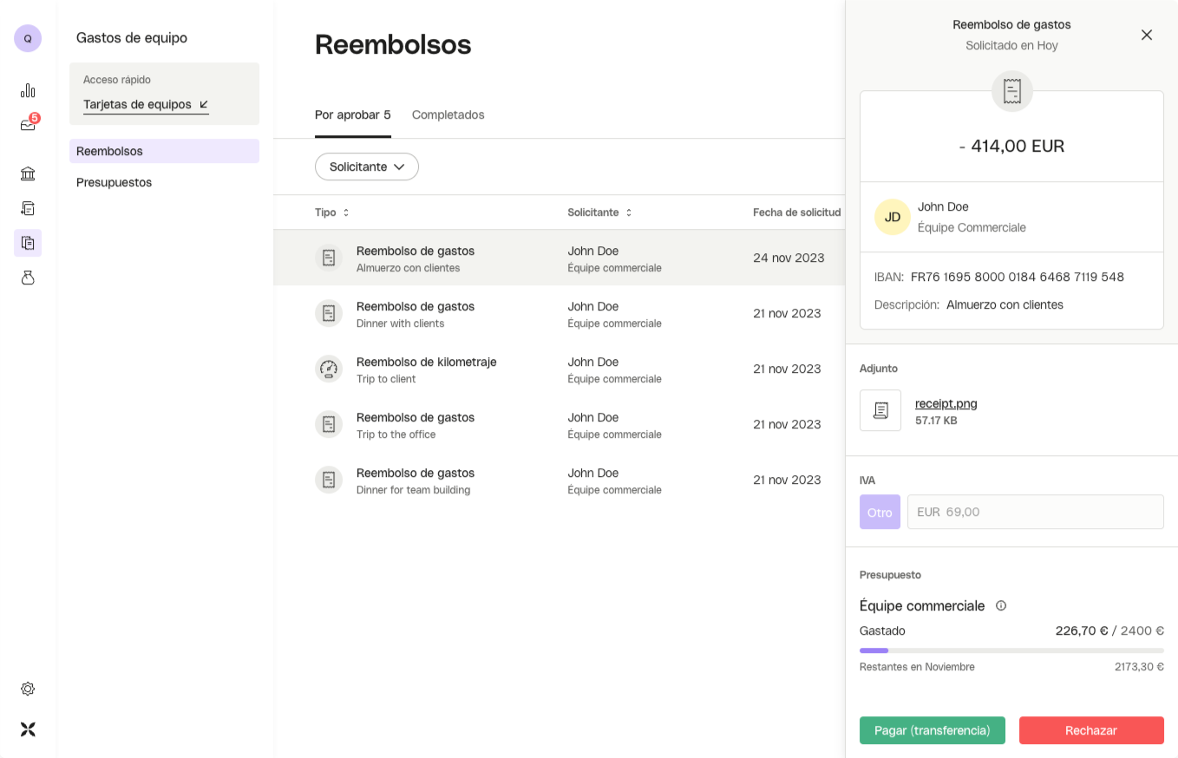Click the Budget info icon beside Équipe commerciale
Viewport: 1178px width, 758px height.
pyautogui.click(x=1001, y=605)
